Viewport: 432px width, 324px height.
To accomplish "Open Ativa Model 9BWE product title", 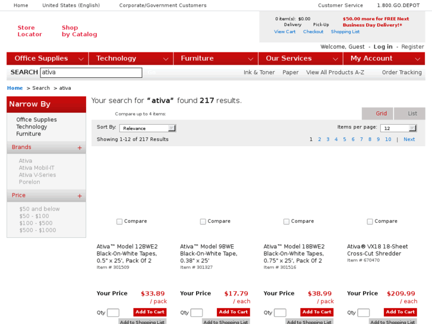I will 209,253.
